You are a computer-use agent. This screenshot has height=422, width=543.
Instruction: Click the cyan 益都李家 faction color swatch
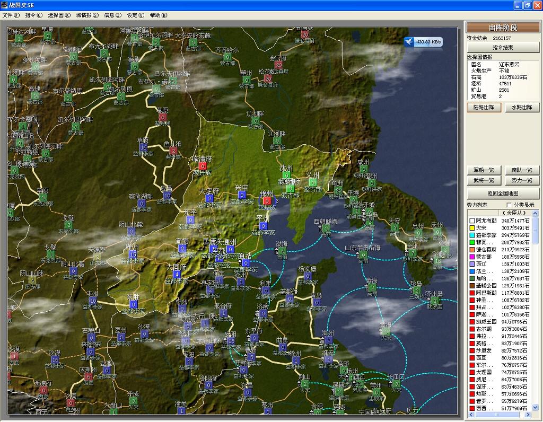pos(471,235)
